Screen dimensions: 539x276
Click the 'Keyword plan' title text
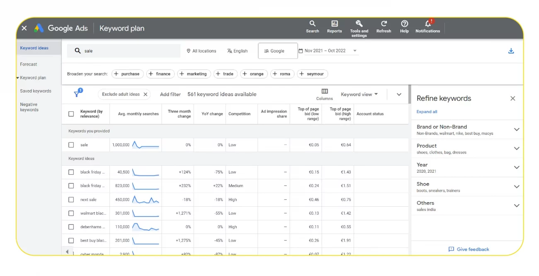pos(122,28)
